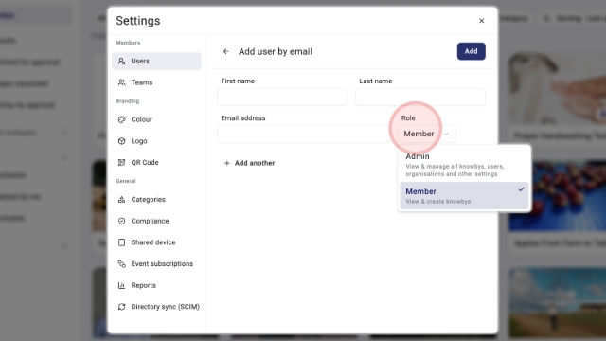Click the Teams people icon
The width and height of the screenshot is (606, 341).
click(122, 82)
